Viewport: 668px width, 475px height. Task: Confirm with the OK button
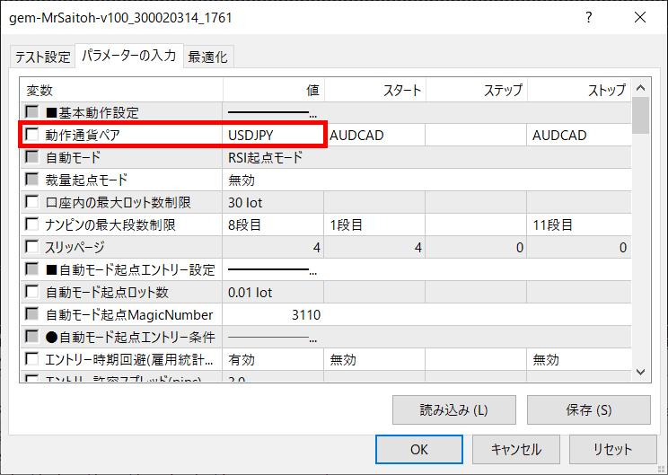click(418, 449)
